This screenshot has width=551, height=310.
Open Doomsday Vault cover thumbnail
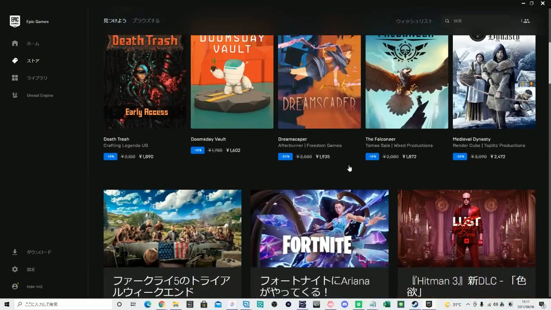click(x=232, y=82)
